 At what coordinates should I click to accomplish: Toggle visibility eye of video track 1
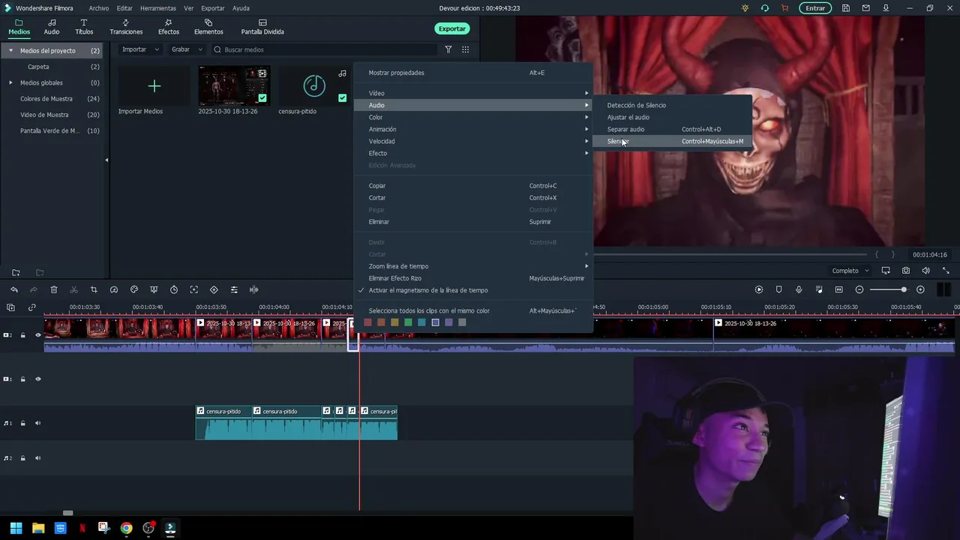38,379
